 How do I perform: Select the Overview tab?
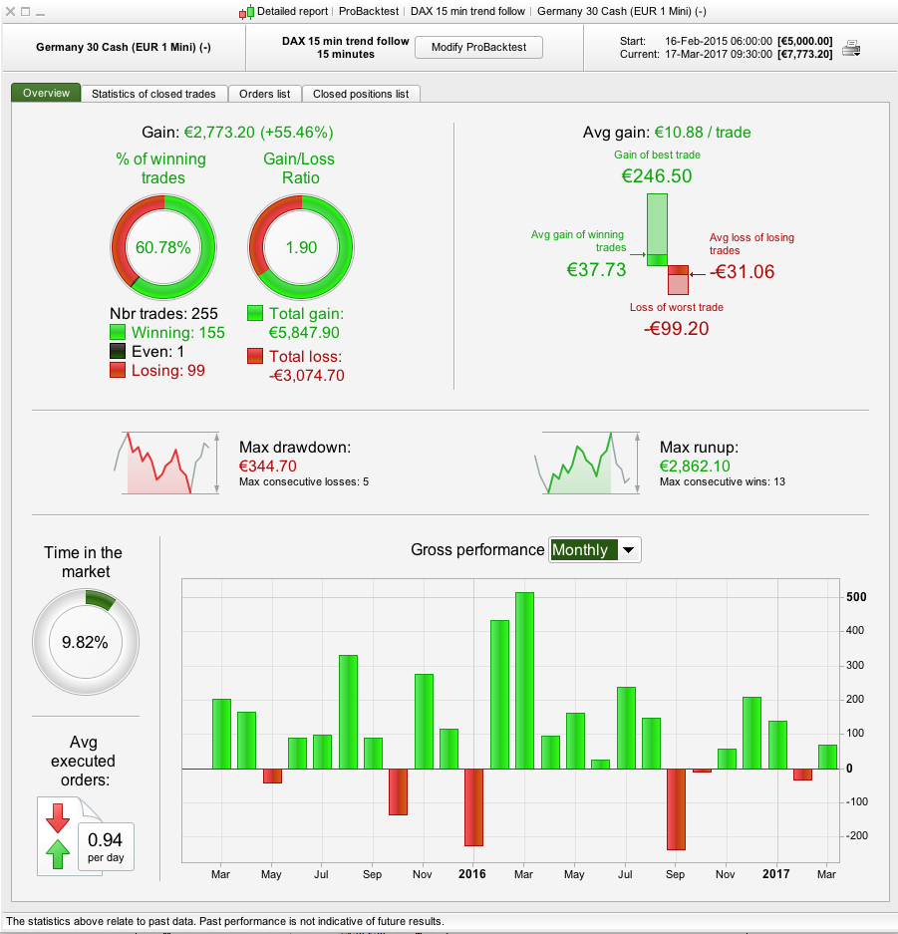coord(46,93)
